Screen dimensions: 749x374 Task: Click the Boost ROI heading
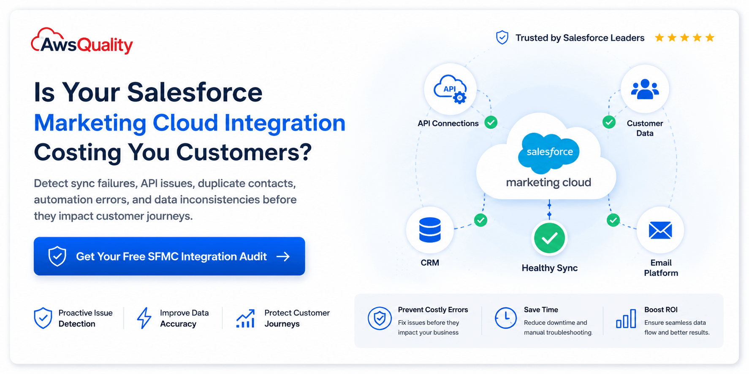coord(661,310)
